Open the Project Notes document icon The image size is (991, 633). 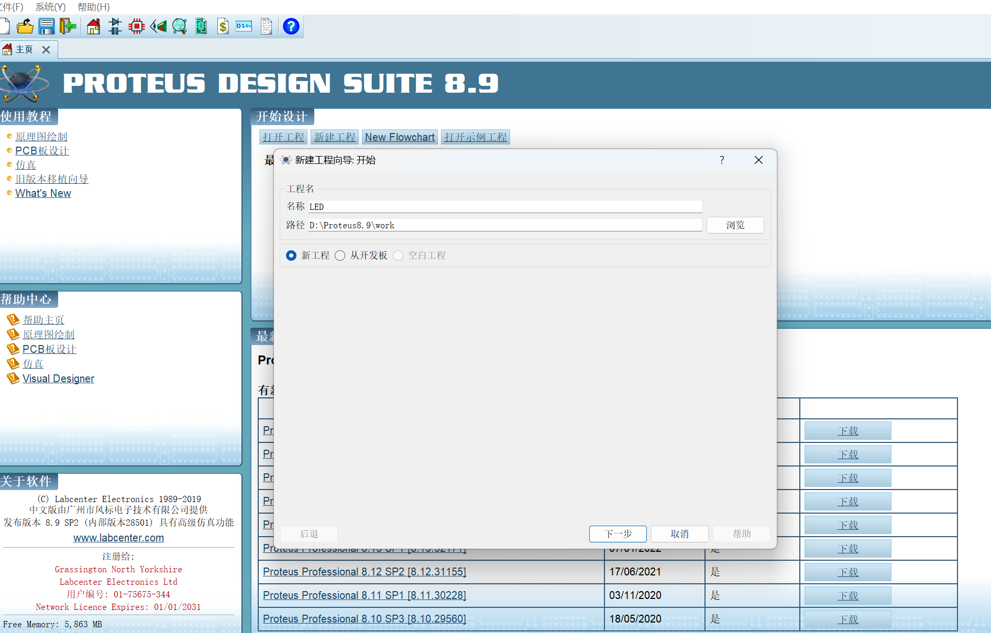click(267, 26)
